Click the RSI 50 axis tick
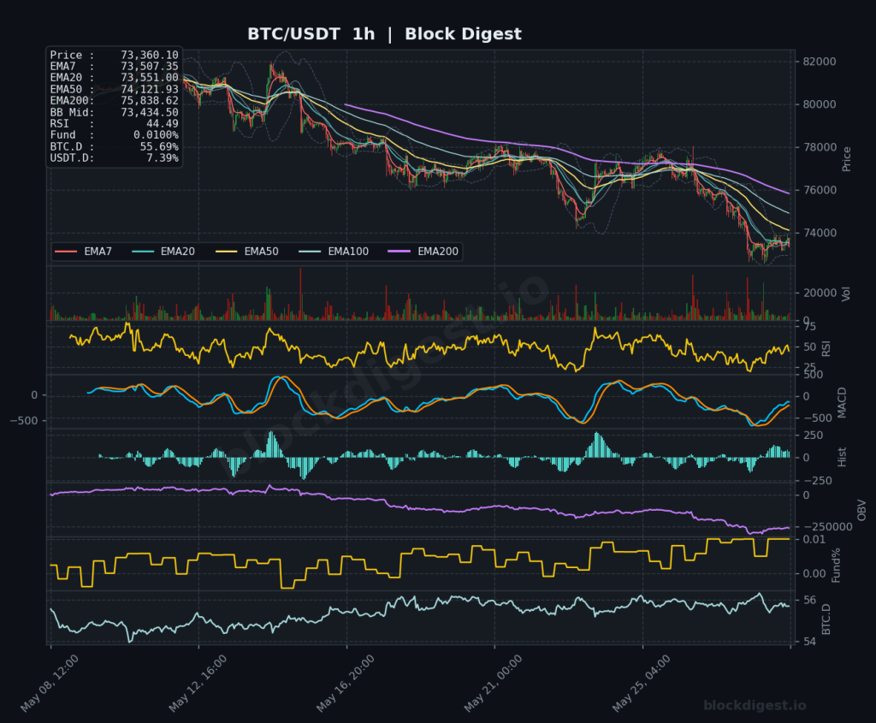The width and height of the screenshot is (876, 723). 809,347
